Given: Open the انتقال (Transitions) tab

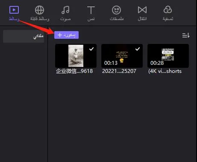Looking at the screenshot, I should [142, 13].
